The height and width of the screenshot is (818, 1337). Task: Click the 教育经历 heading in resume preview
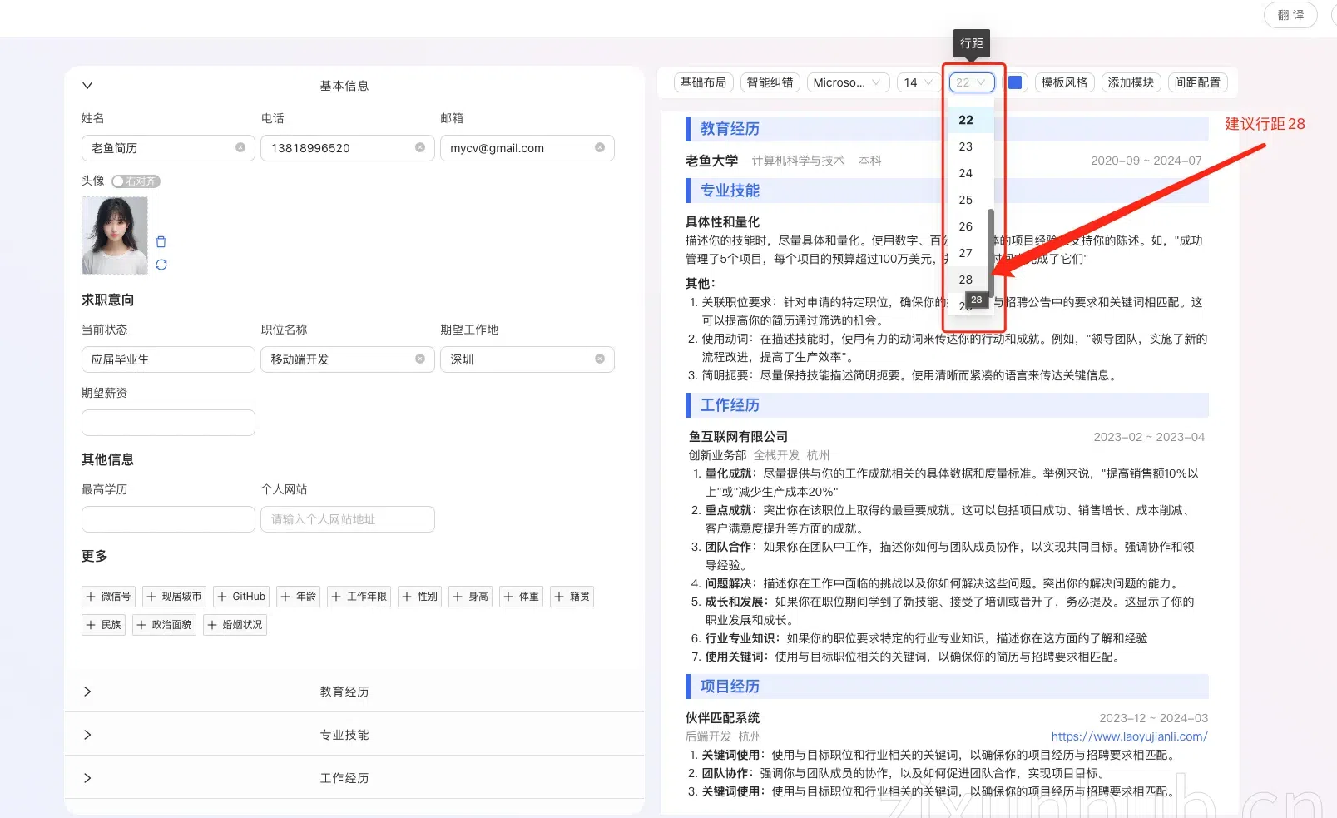[x=730, y=129]
